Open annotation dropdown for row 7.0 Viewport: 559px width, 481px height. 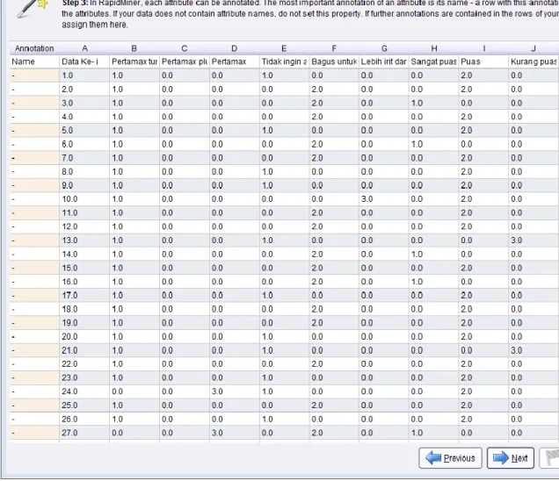click(x=34, y=158)
